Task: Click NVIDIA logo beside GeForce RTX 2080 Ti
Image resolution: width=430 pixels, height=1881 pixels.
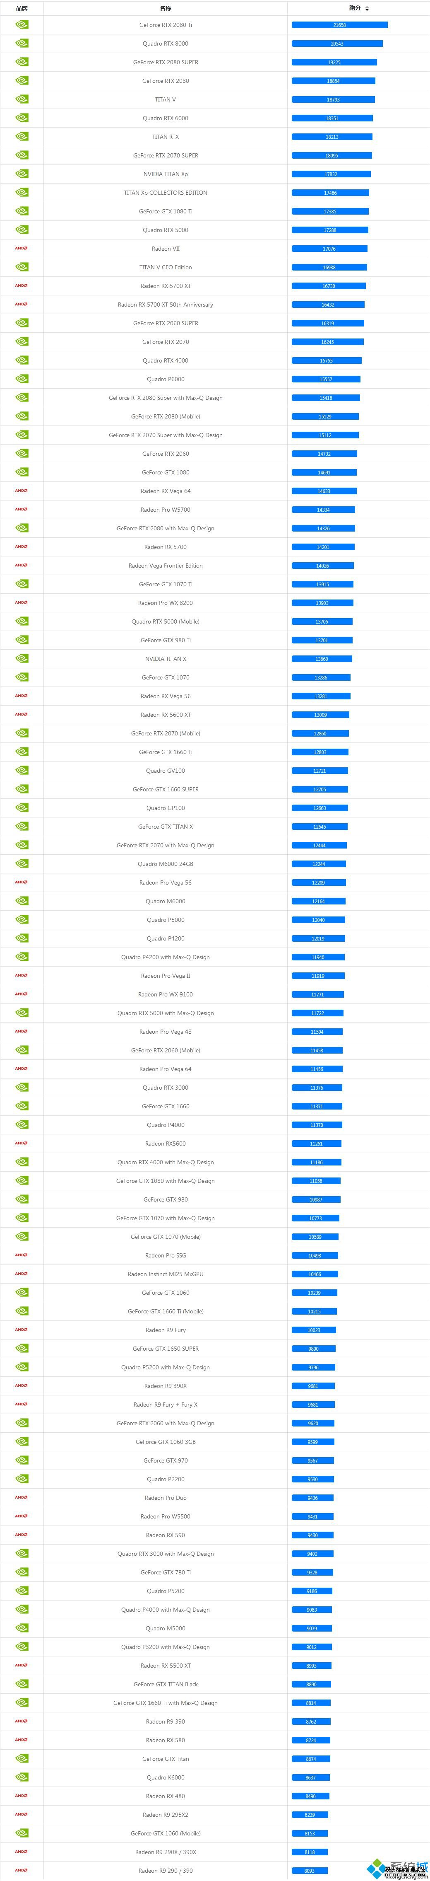Action: coord(22,25)
